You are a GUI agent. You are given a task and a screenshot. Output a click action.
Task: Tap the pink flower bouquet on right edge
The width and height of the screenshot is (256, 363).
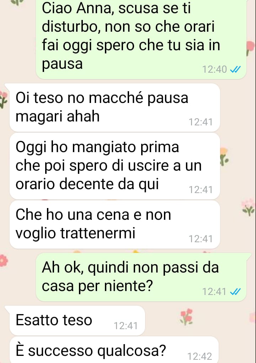tap(248, 207)
